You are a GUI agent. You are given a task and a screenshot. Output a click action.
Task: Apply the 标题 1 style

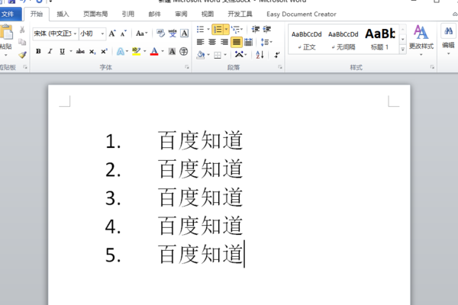379,40
